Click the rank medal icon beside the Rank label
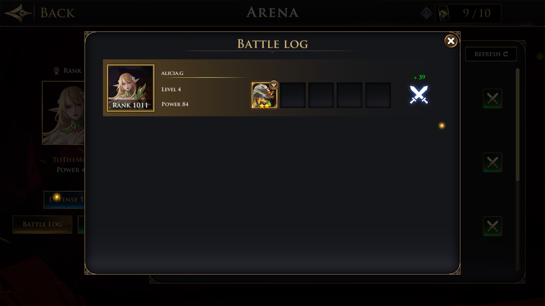 pos(57,71)
